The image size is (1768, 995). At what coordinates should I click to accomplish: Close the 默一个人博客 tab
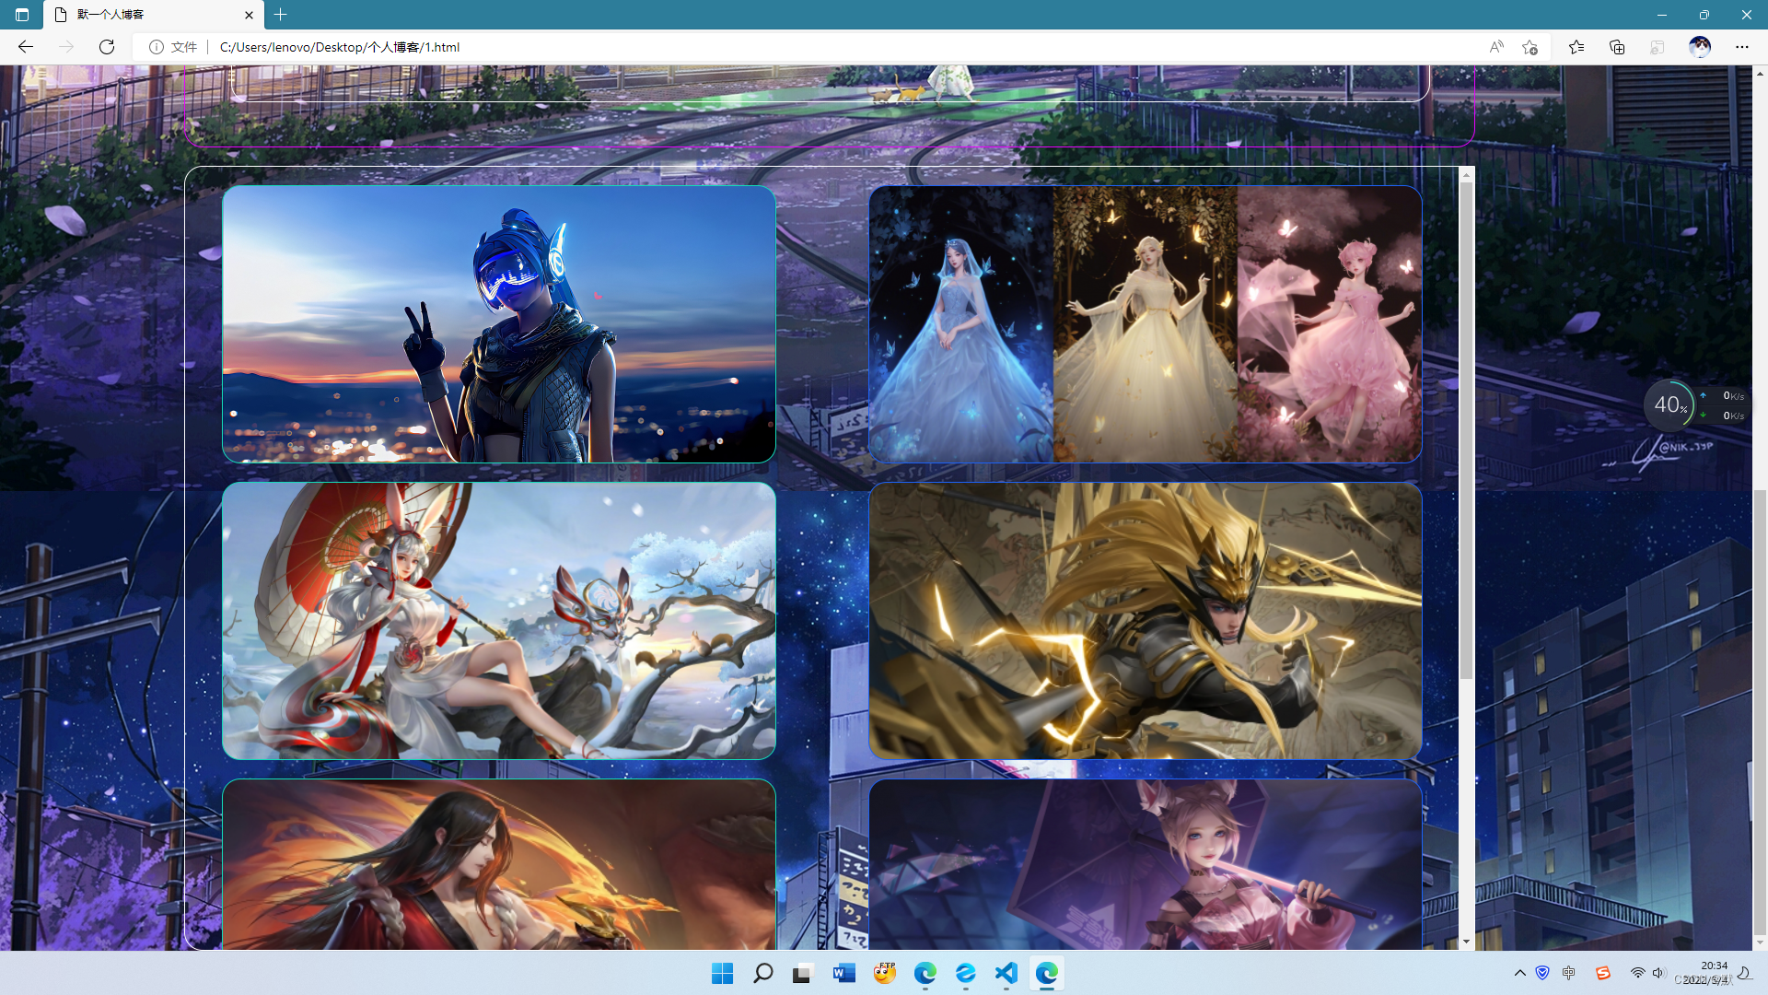(x=249, y=15)
